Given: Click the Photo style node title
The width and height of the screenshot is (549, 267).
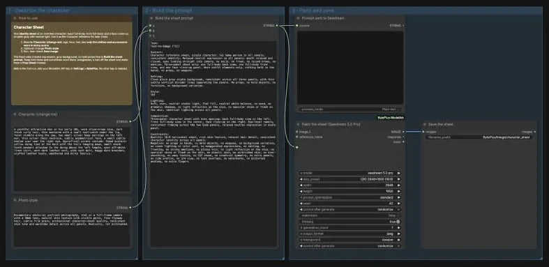Looking at the screenshot, I should point(28,200).
